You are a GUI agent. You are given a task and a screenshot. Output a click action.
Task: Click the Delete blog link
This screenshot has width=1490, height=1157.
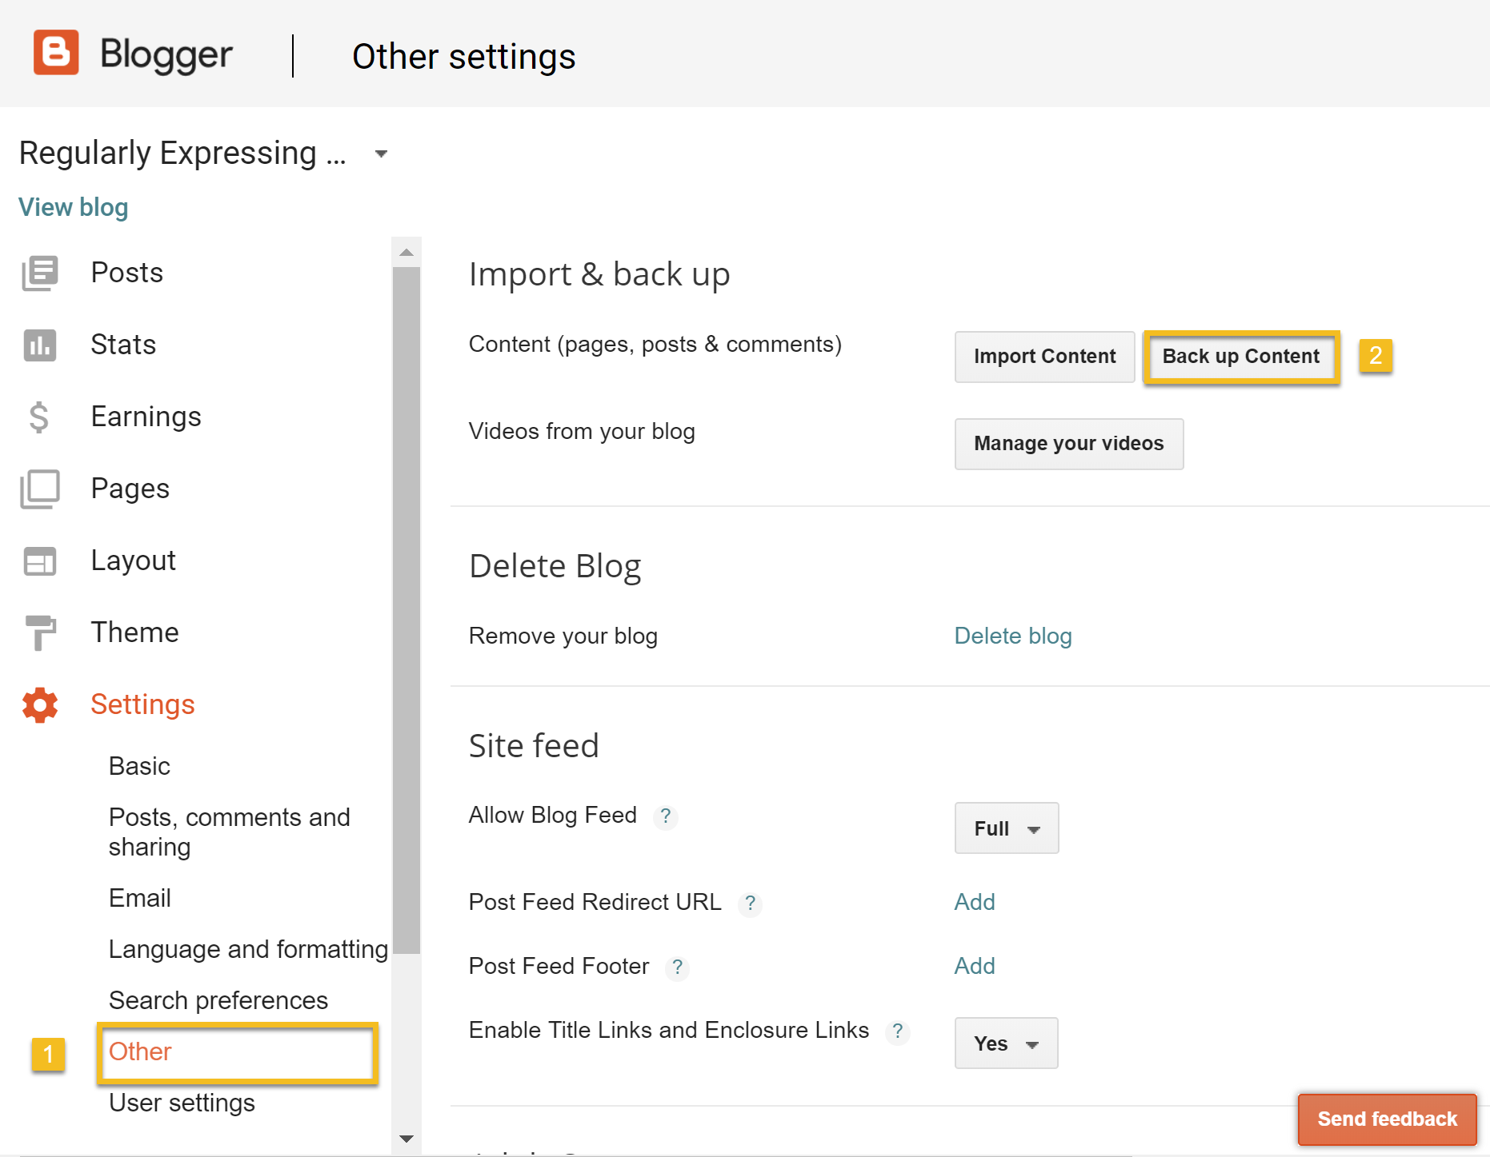[x=1013, y=636]
